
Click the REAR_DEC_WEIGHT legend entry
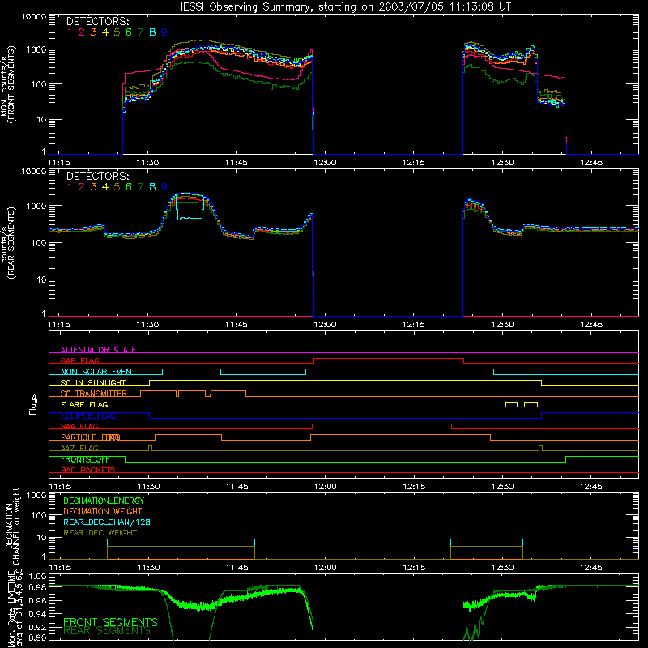(x=100, y=533)
